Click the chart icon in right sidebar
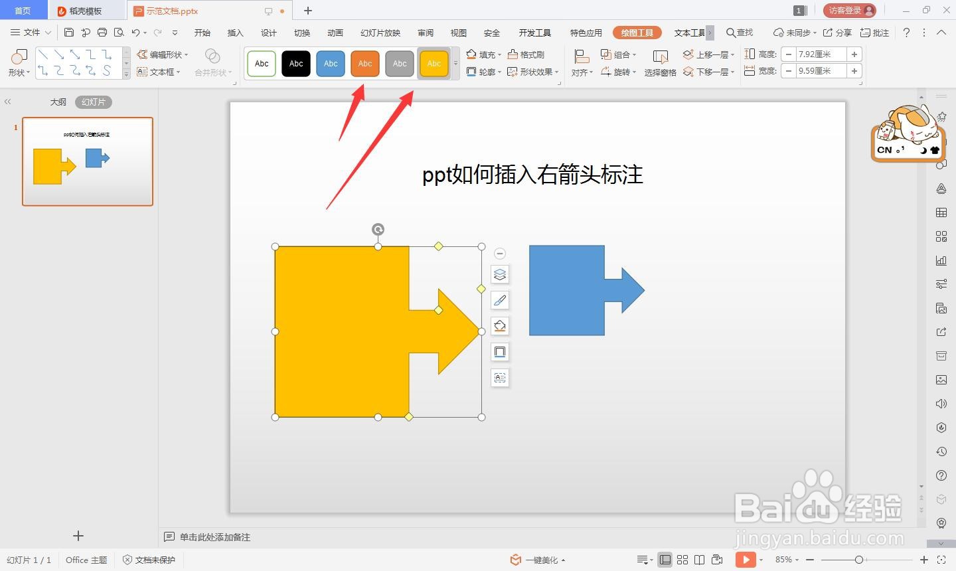Viewport: 956px width, 571px height. [x=941, y=260]
